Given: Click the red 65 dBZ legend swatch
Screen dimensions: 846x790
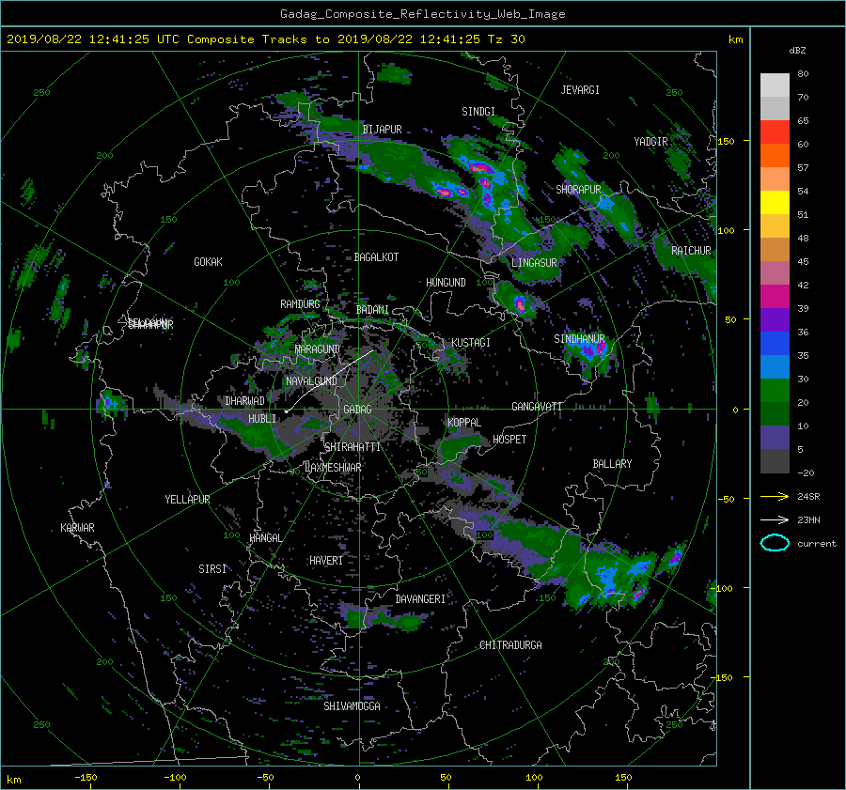Looking at the screenshot, I should point(775,132).
